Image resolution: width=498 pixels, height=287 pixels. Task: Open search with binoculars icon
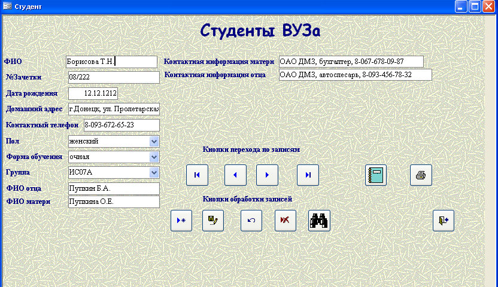click(319, 221)
